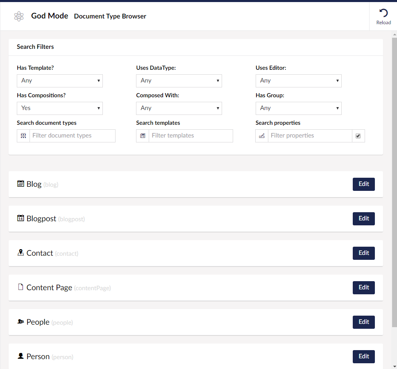Click the Person user icon
Viewport: 397px width, 369px height.
20,356
